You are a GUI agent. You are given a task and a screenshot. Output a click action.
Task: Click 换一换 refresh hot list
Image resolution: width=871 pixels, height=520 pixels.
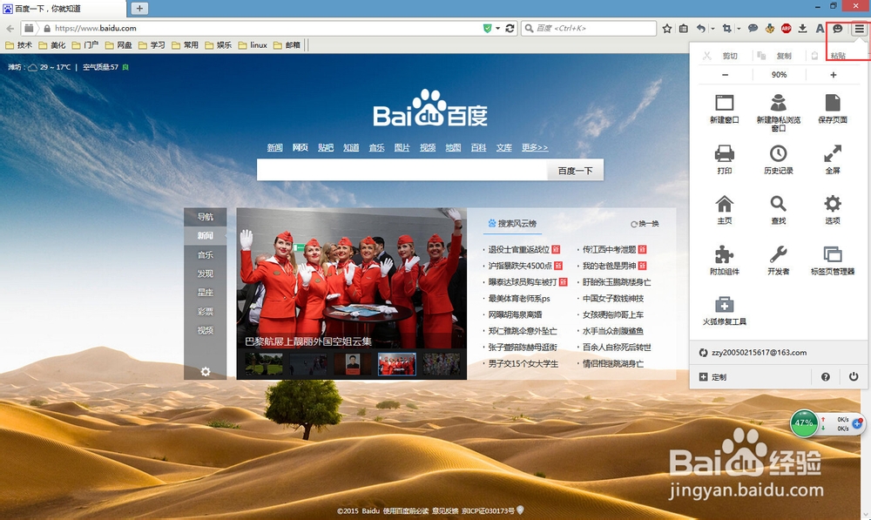645,224
